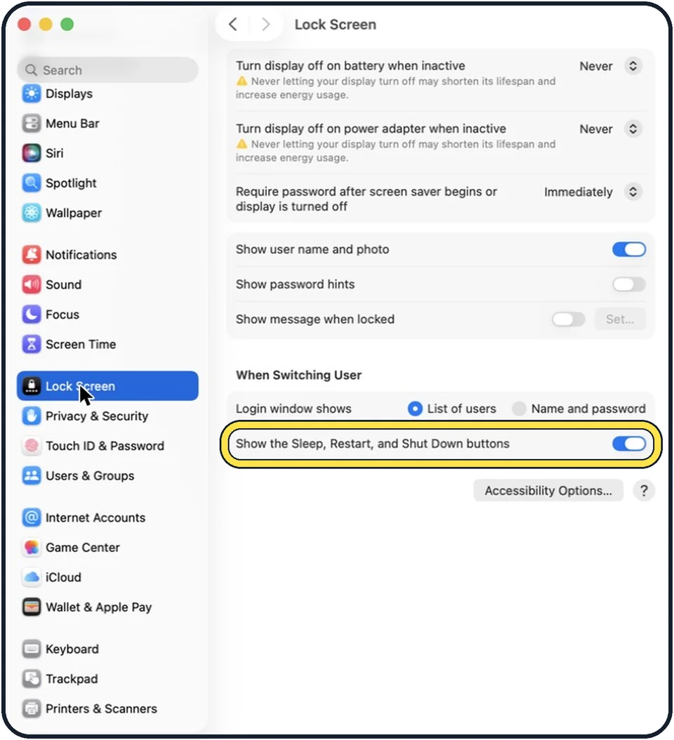Open Privacy & Security pane
Viewport: 674px width, 740px height.
point(107,416)
